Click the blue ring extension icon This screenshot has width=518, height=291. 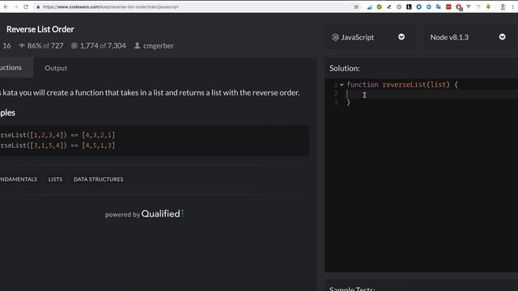coord(419,7)
